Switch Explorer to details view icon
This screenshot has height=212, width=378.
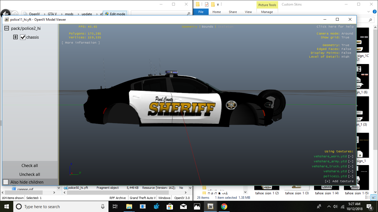[367, 197]
